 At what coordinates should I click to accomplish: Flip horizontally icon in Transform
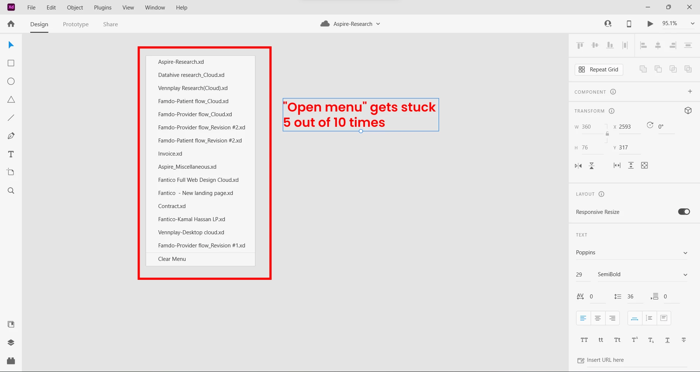click(578, 166)
